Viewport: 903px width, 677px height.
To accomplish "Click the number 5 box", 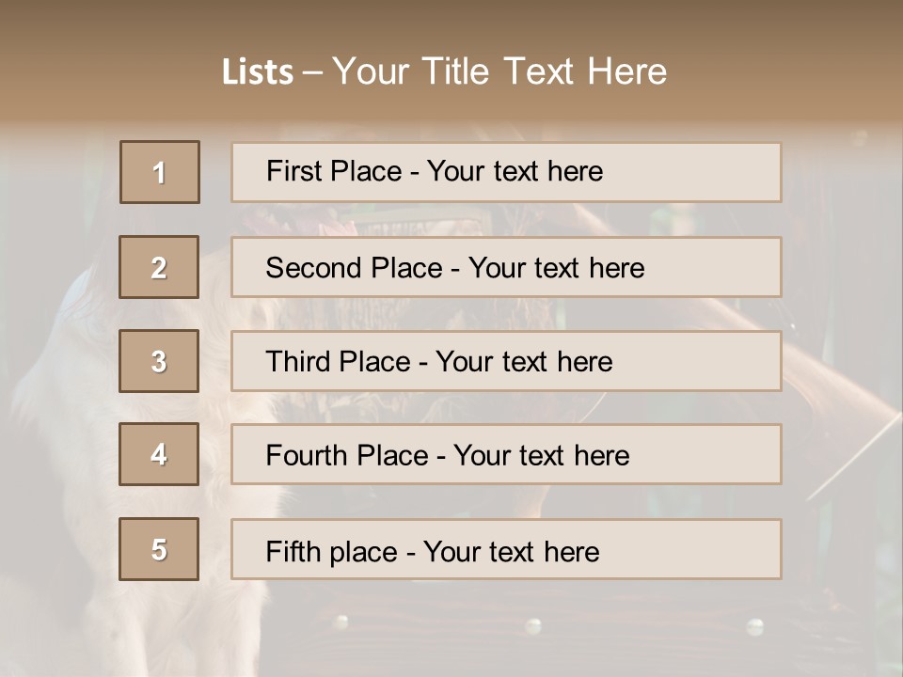I will (159, 549).
